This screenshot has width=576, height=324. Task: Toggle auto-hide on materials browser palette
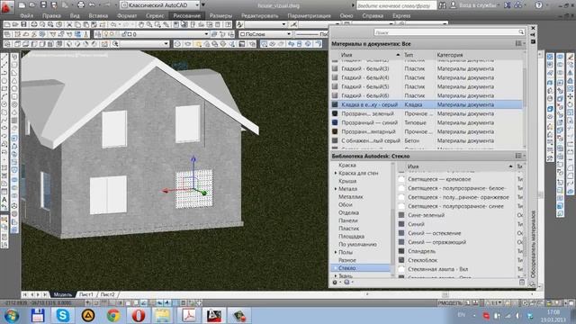(533, 34)
